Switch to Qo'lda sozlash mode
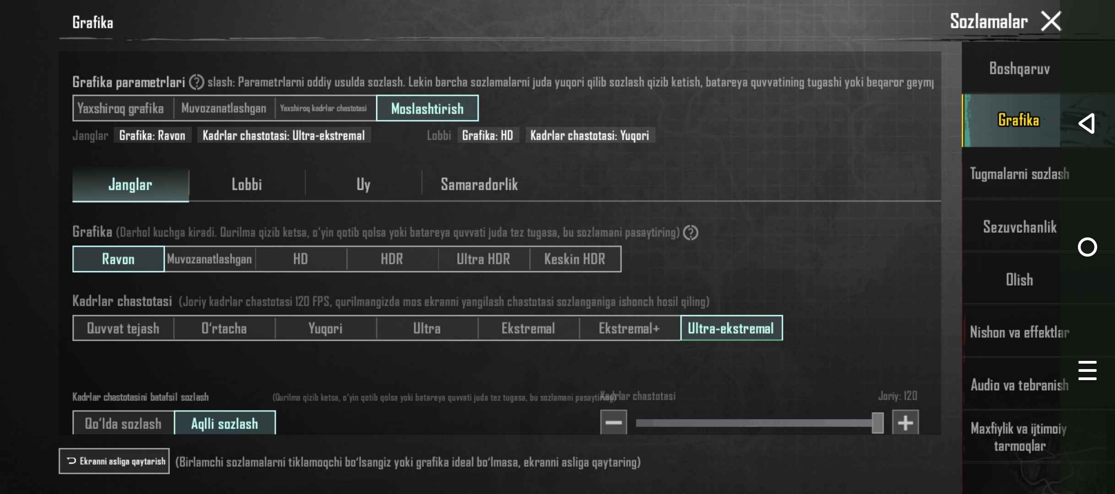1115x494 pixels. (123, 424)
